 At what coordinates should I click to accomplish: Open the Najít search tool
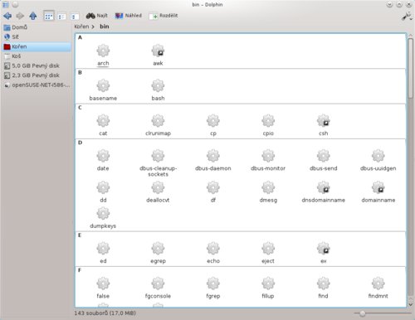96,16
